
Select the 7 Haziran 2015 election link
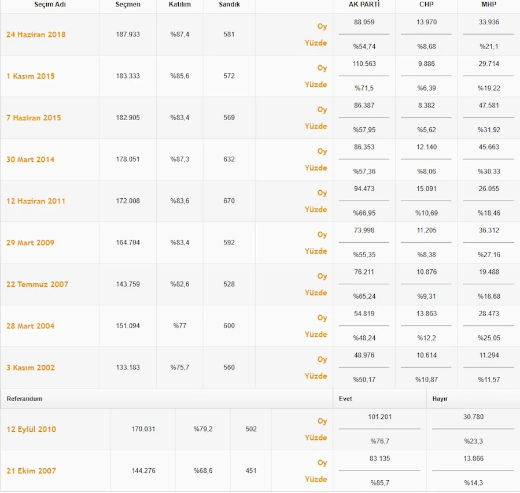[x=34, y=118]
